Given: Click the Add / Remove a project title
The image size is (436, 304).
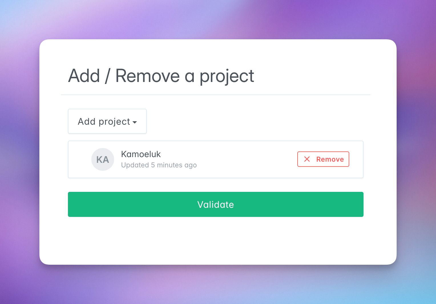Looking at the screenshot, I should [161, 76].
